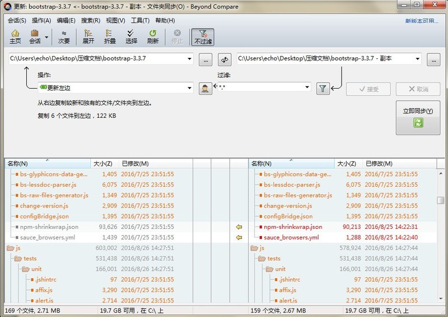This screenshot has width=448, height=317.
Task: Click the 接受 accept button
Action: tap(368, 89)
